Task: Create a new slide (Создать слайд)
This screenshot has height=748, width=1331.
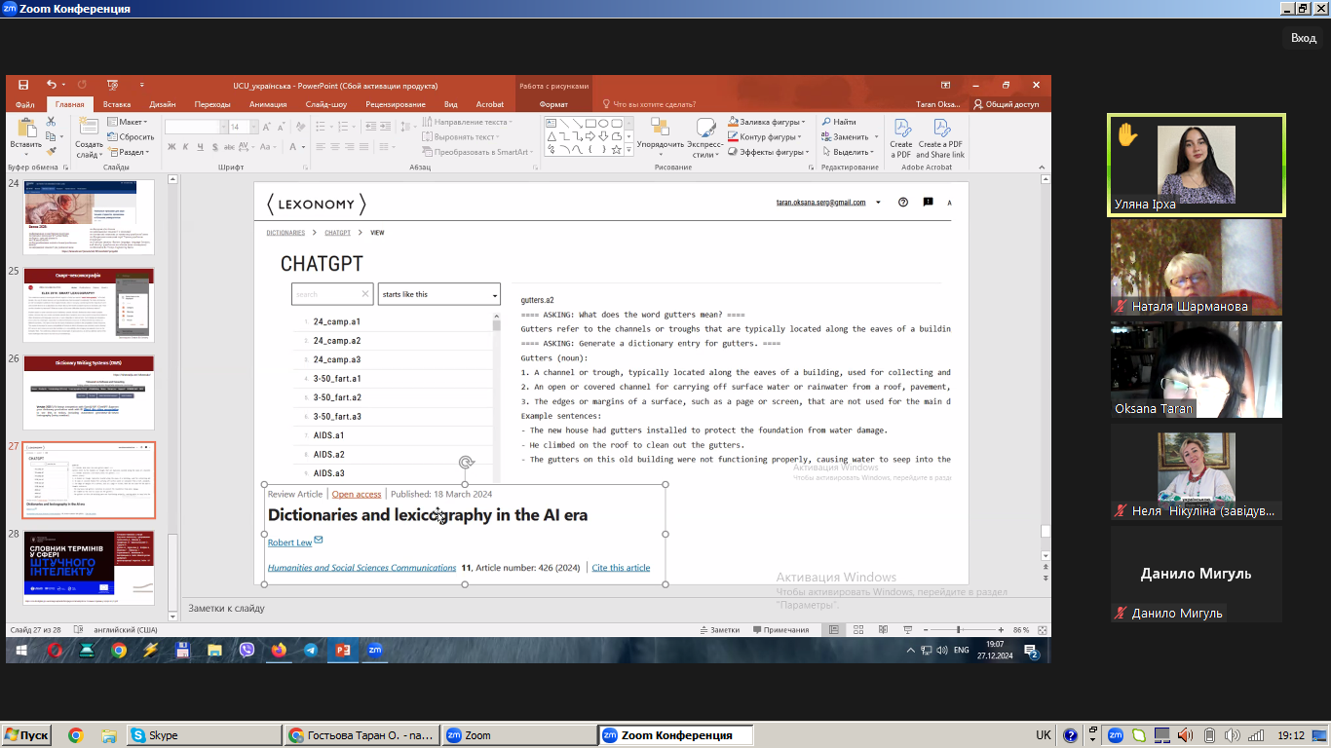Action: [89, 137]
